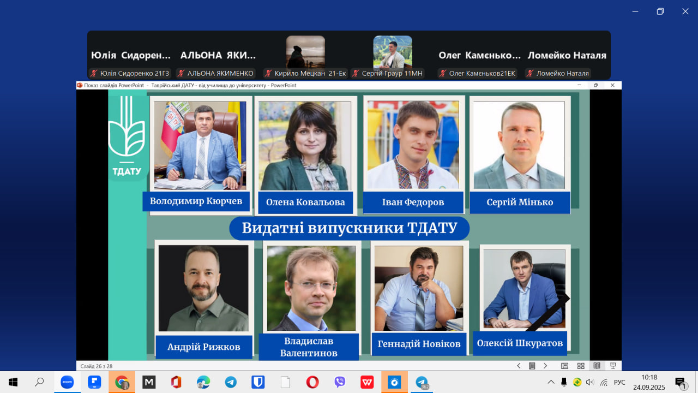Select Кирило Мецкан's video thumbnail
Image resolution: width=698 pixels, height=393 pixels.
coord(305,52)
